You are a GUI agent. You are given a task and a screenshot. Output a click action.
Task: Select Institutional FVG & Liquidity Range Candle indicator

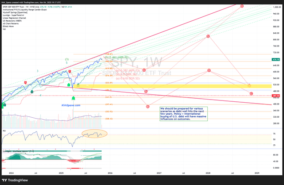point(25,10)
